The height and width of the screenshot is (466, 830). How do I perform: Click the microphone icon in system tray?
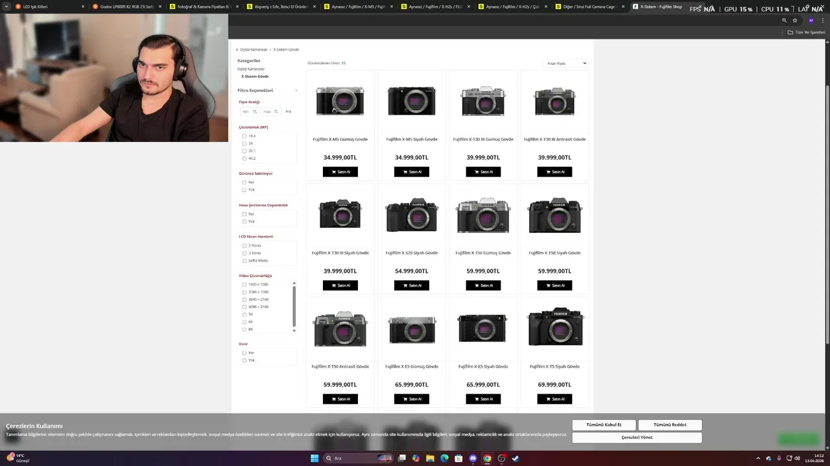pos(779,458)
